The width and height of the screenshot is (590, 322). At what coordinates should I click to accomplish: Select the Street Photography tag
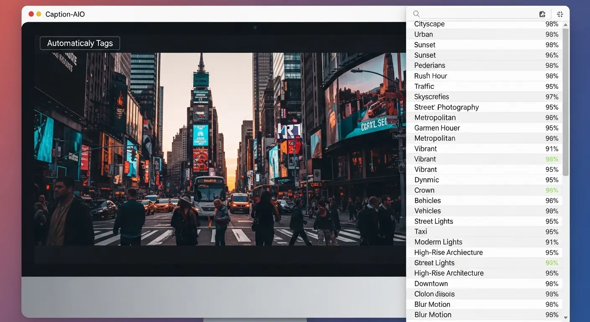(446, 107)
